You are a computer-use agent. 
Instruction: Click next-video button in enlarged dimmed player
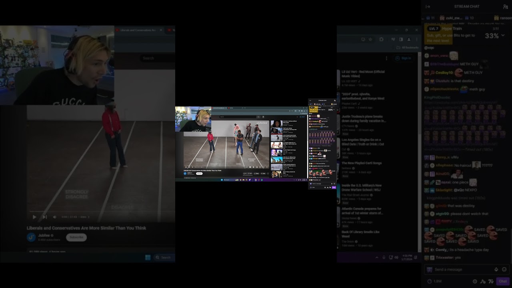[45, 217]
